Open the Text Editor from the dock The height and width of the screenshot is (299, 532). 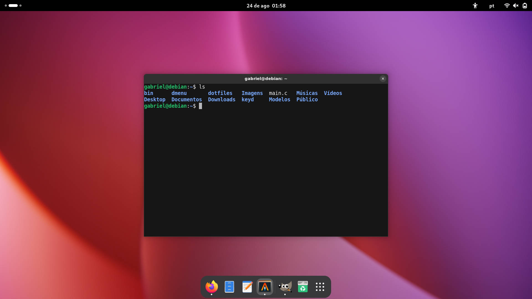pos(247,287)
